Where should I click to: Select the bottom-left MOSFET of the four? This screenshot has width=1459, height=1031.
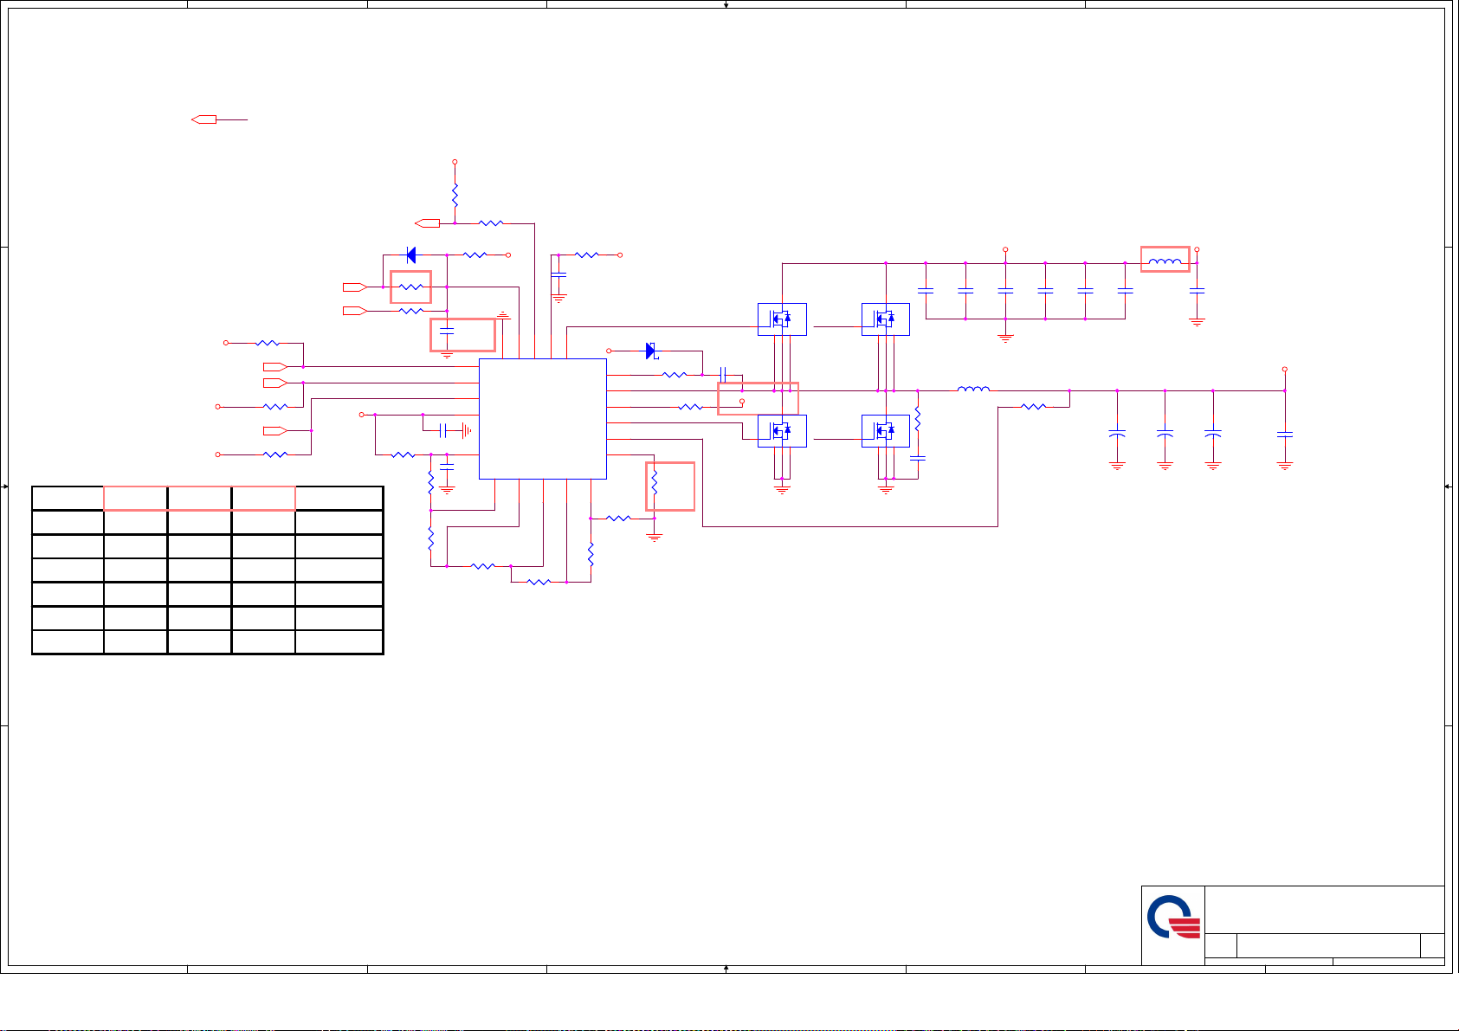782,431
